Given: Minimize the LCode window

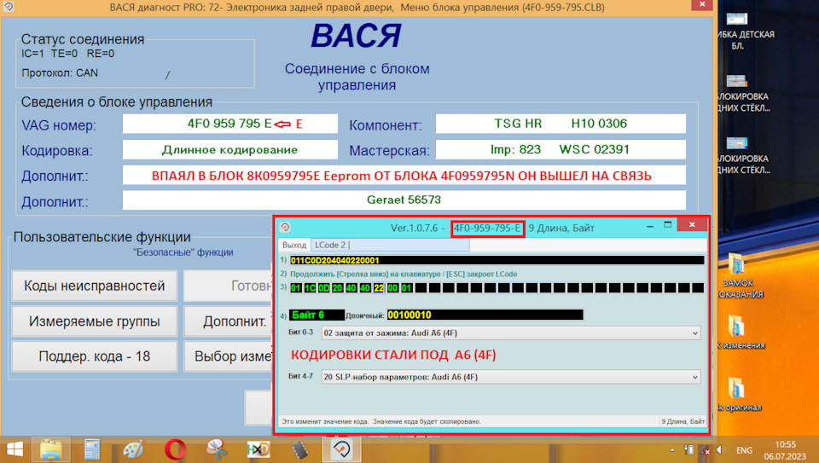Looking at the screenshot, I should click(650, 226).
